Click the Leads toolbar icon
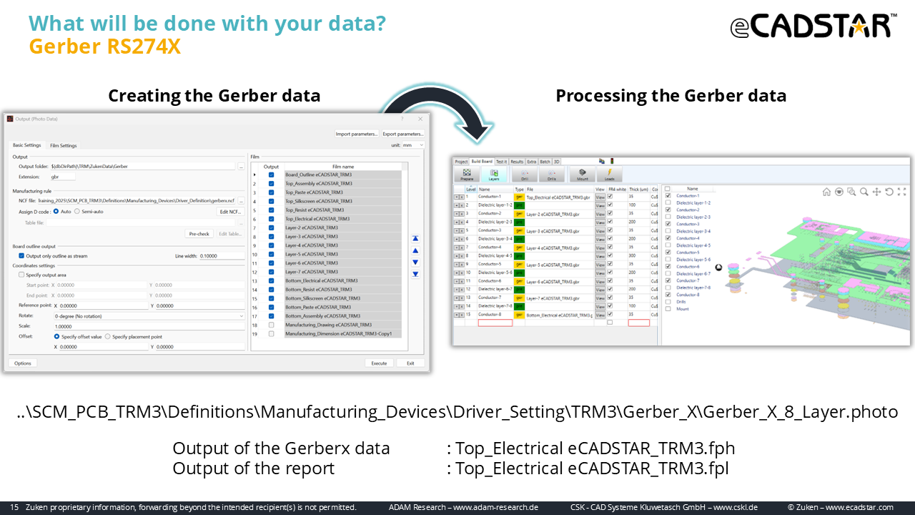This screenshot has width=915, height=515. [610, 174]
